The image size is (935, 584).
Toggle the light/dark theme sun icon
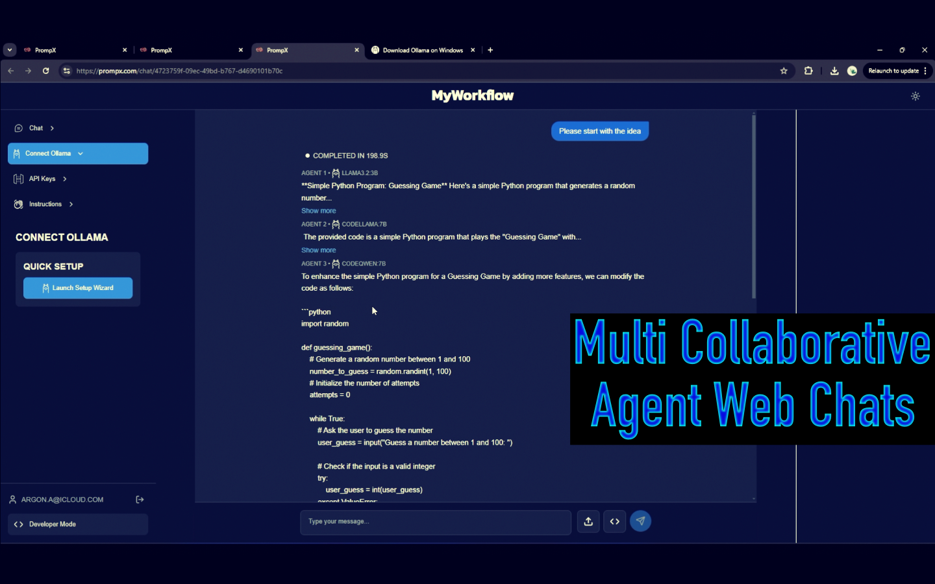916,96
